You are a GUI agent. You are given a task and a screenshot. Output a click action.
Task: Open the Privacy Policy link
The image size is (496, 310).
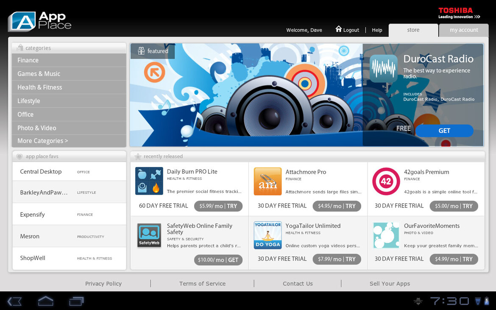(103, 284)
